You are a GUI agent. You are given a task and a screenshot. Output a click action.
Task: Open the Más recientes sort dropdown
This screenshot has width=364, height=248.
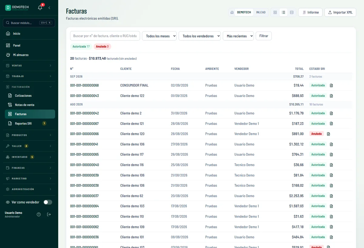pyautogui.click(x=238, y=36)
